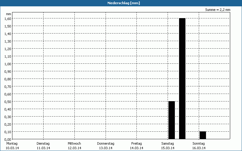Click the mm unit label above y-axis

coord(9,14)
